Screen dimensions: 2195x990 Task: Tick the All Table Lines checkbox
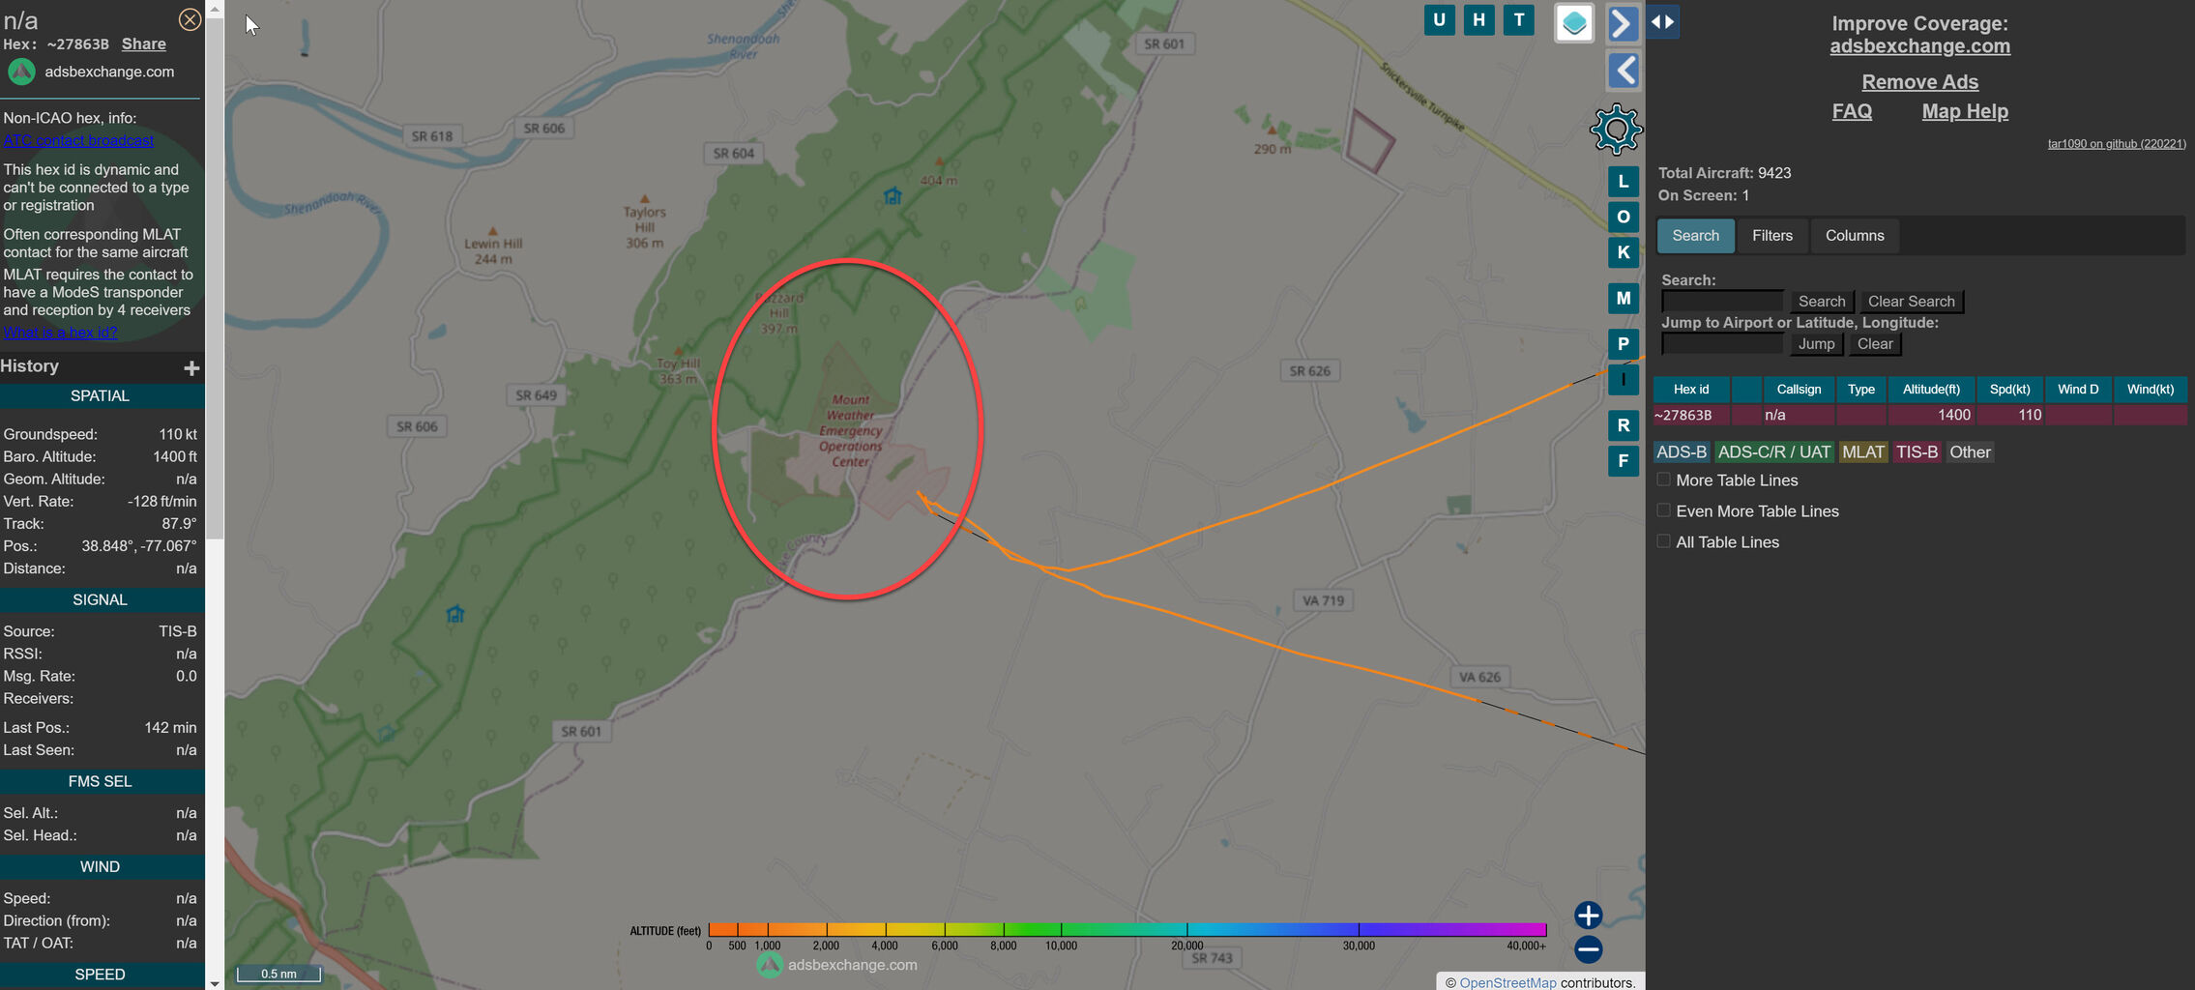[1663, 541]
